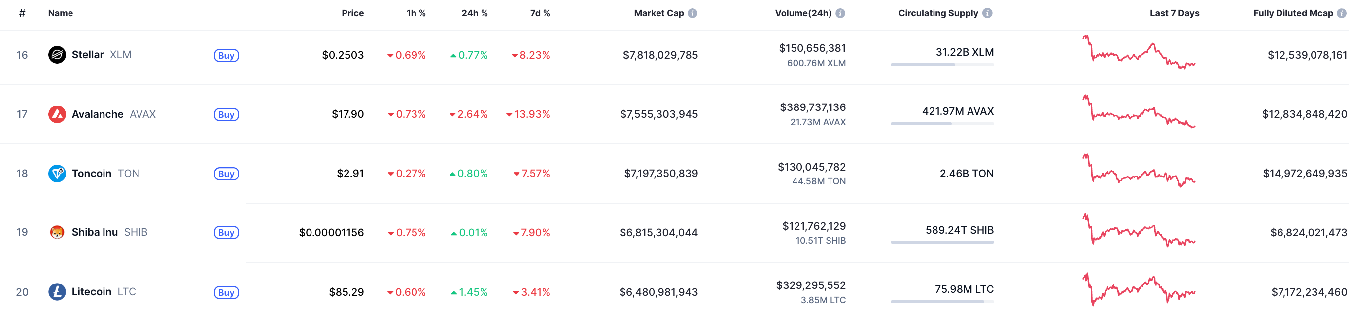Click the Avalanche red logo icon
Image resolution: width=1349 pixels, height=319 pixels.
coord(57,114)
